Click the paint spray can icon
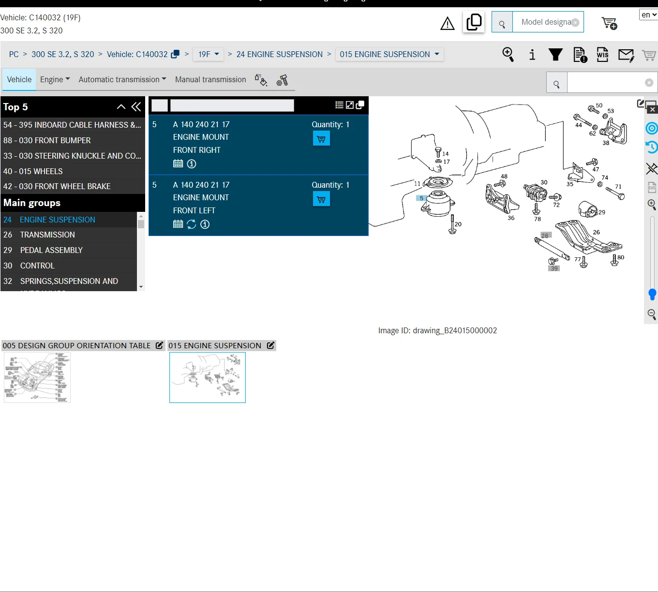Image resolution: width=658 pixels, height=592 pixels. (261, 80)
